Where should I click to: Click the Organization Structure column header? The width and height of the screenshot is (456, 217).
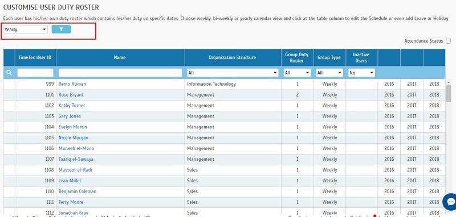[233, 57]
